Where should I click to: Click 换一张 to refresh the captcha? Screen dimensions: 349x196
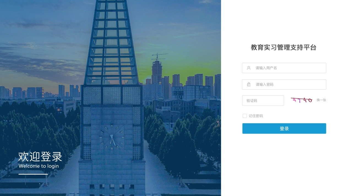pyautogui.click(x=321, y=100)
